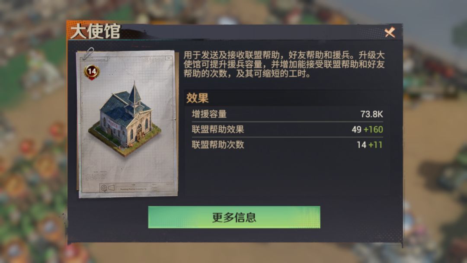
Task: Click the 73.8K reinforcement capacity value
Action: pyautogui.click(x=371, y=114)
